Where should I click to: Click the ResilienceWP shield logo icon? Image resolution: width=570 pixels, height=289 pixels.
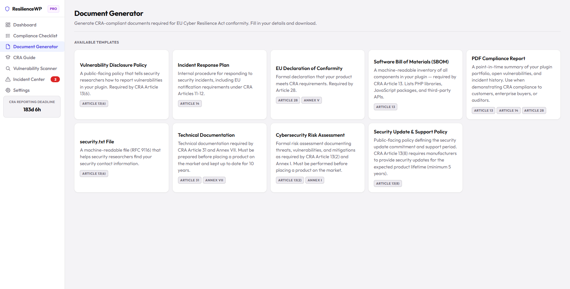7,9
